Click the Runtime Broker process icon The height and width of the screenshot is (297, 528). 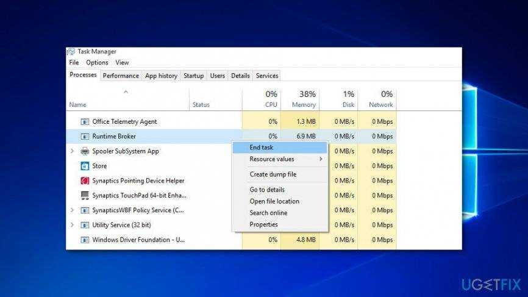(85, 137)
